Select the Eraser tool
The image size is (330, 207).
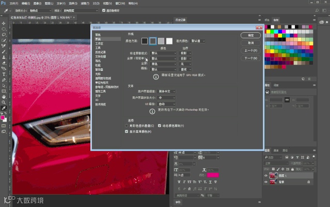tap(4, 63)
